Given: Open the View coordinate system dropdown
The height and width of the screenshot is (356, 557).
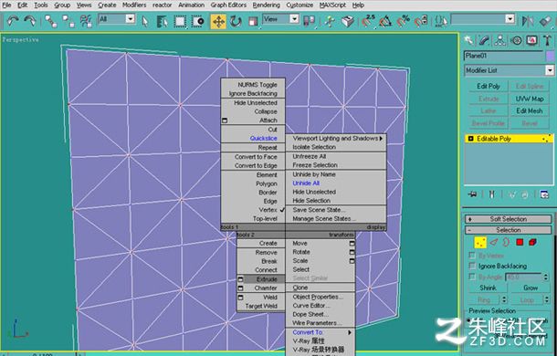Looking at the screenshot, I should 280,19.
